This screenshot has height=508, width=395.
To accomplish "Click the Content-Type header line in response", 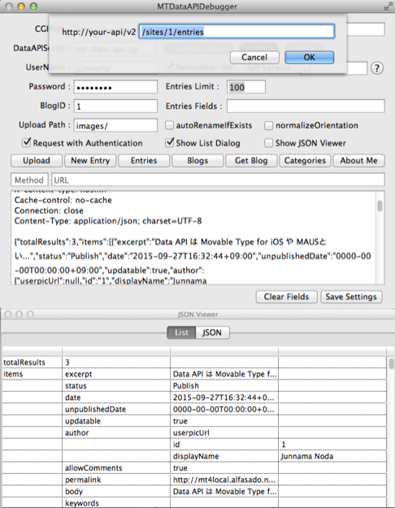I will [108, 221].
